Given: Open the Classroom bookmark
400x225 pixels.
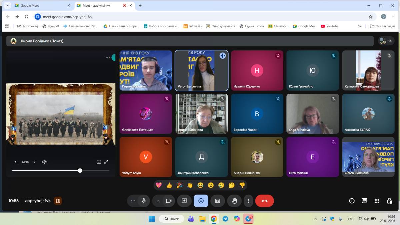Looking at the screenshot, I should tap(278, 26).
